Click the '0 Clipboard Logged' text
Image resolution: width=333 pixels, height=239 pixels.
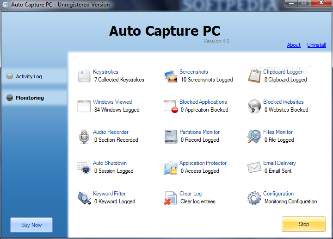click(x=286, y=80)
